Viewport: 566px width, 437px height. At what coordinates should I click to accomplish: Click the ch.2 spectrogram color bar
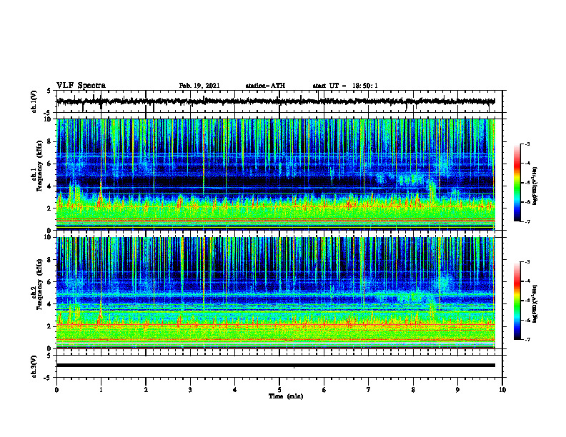click(x=517, y=301)
